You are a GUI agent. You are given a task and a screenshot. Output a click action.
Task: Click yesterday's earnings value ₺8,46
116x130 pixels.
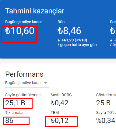pos(69,31)
